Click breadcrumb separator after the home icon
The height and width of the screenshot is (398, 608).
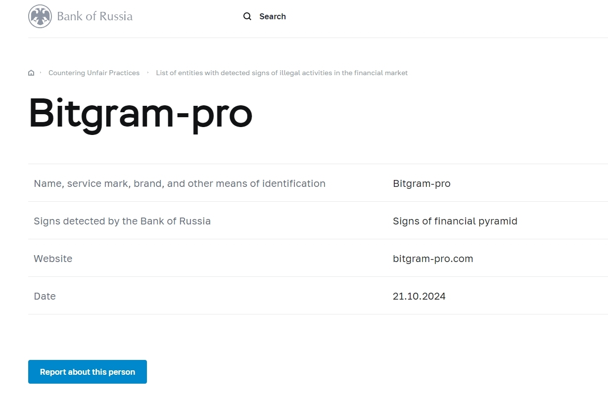tap(41, 73)
